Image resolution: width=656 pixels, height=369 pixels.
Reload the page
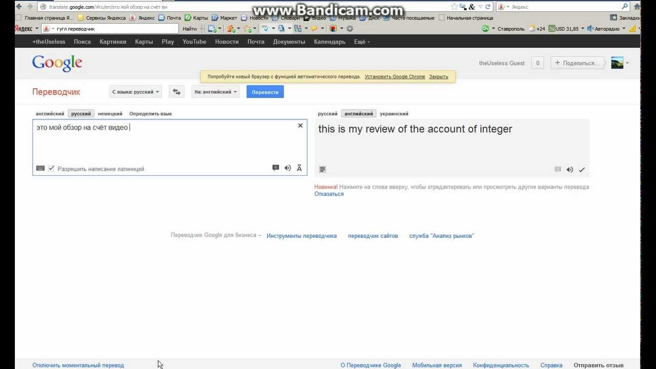tap(488, 7)
